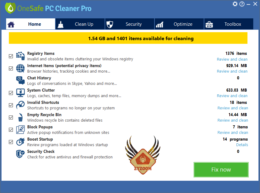The image size is (260, 193).
Task: Review and clean Internet Items
Action: 232,71
